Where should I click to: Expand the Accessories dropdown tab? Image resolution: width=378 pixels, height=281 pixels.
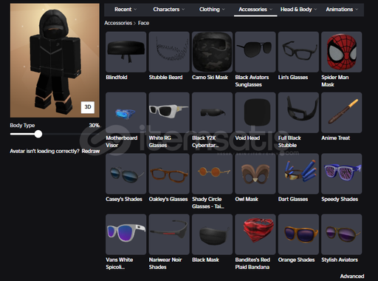click(255, 10)
